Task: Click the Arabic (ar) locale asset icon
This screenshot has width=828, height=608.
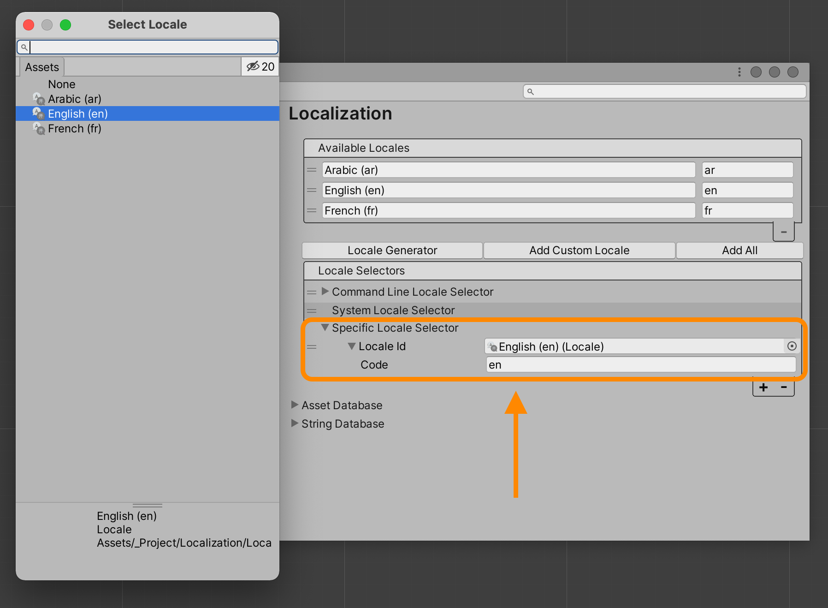Action: pos(38,98)
